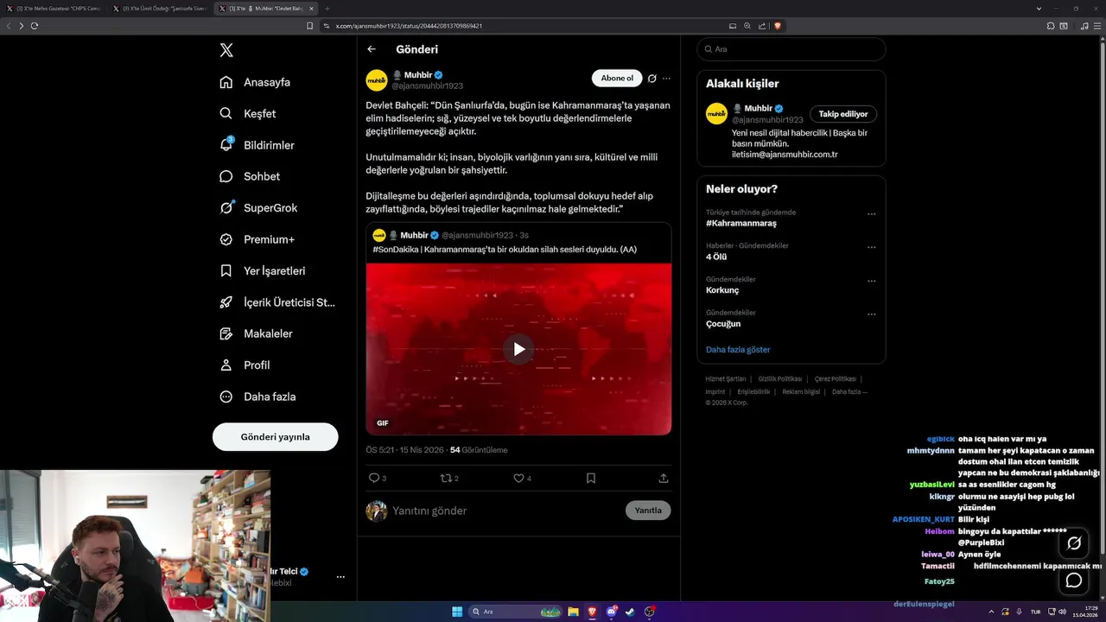Viewport: 1106px width, 622px height.
Task: Open Sohbet messages
Action: coord(250,176)
